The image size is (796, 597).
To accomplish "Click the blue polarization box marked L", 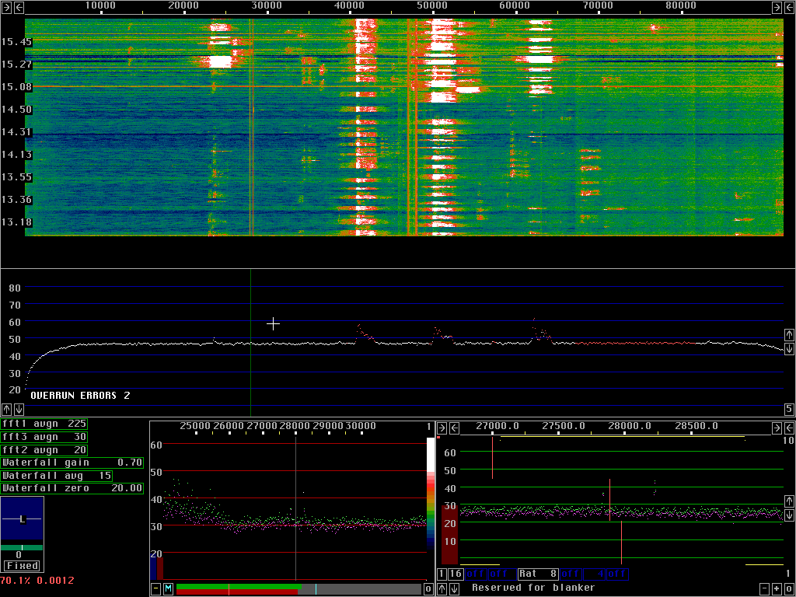I will [22, 518].
